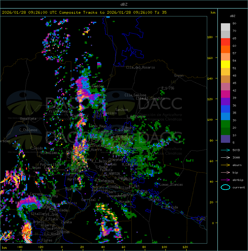248x251 pixels.
Task: Pick the bright yellow swatch between 54 and 51 dBZ
Action: [225, 64]
